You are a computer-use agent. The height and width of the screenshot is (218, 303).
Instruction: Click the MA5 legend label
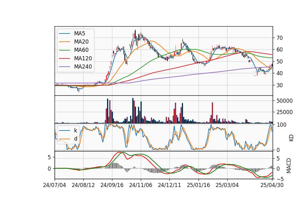click(x=80, y=33)
